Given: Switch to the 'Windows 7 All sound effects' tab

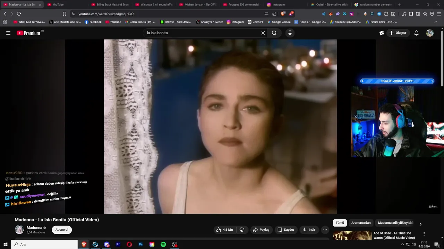Looking at the screenshot, I should coord(154,4).
